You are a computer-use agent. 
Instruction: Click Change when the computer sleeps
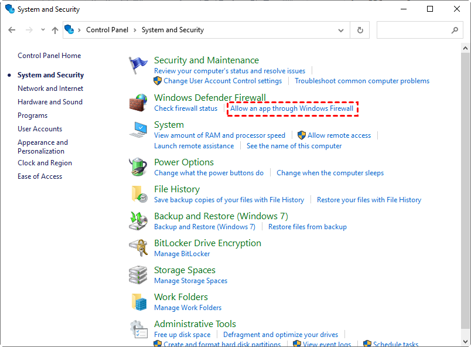pos(330,173)
